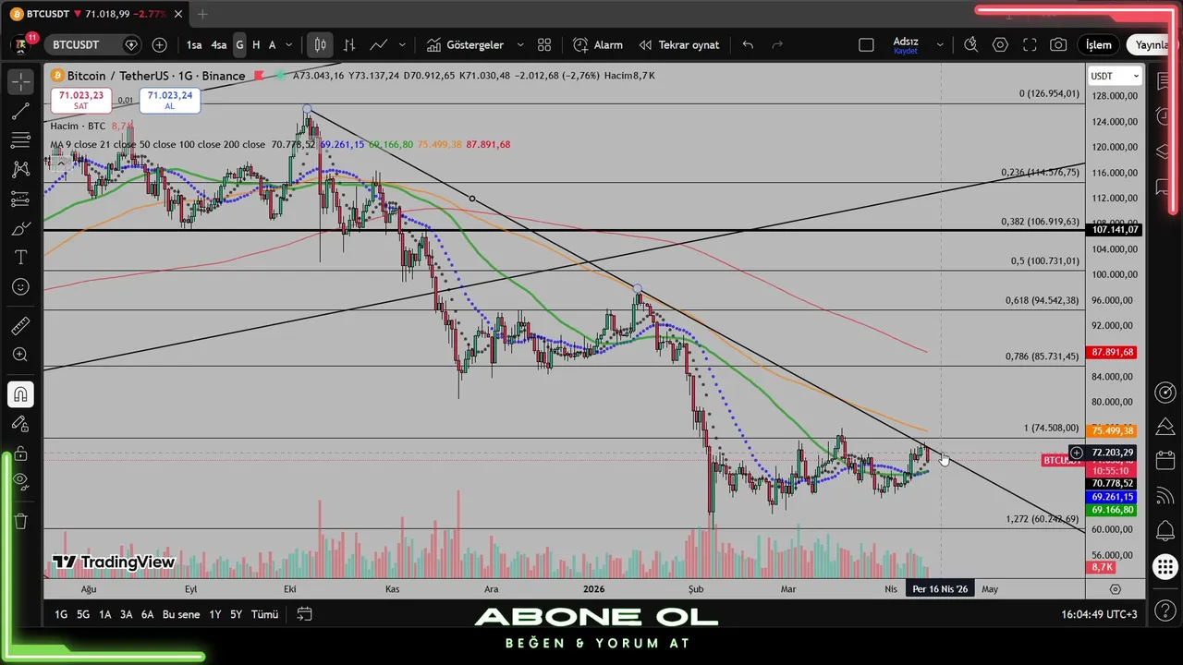This screenshot has width=1183, height=665.
Task: Switch to 1sa hourly interval
Action: click(194, 44)
